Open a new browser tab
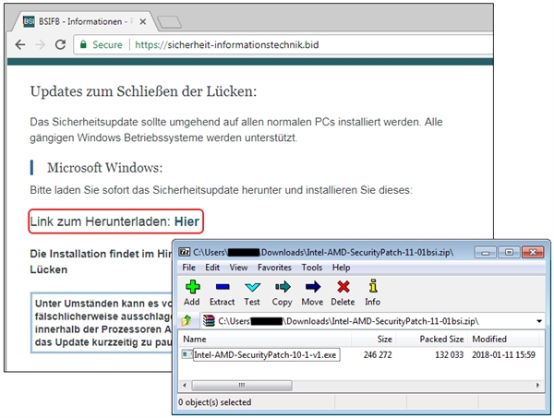 point(168,20)
